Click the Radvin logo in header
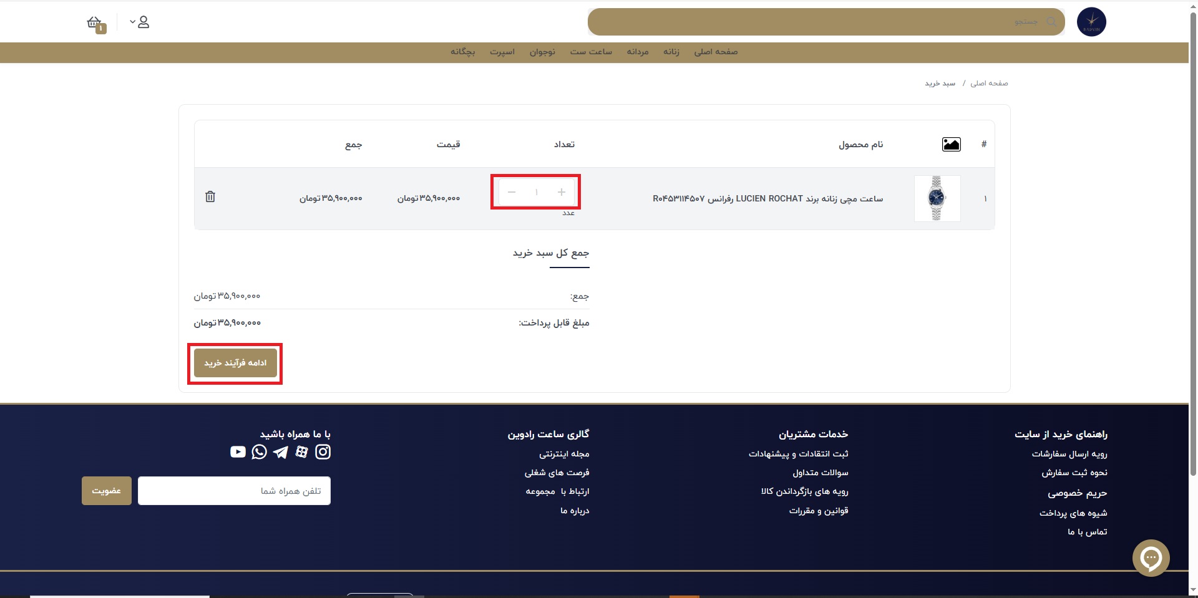1198x598 pixels. [1091, 22]
